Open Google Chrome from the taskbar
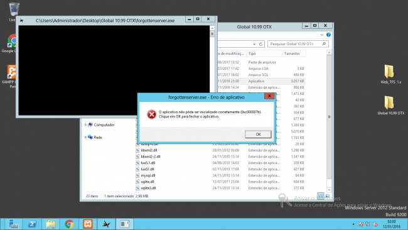This screenshot has height=230, width=408. pos(69,224)
